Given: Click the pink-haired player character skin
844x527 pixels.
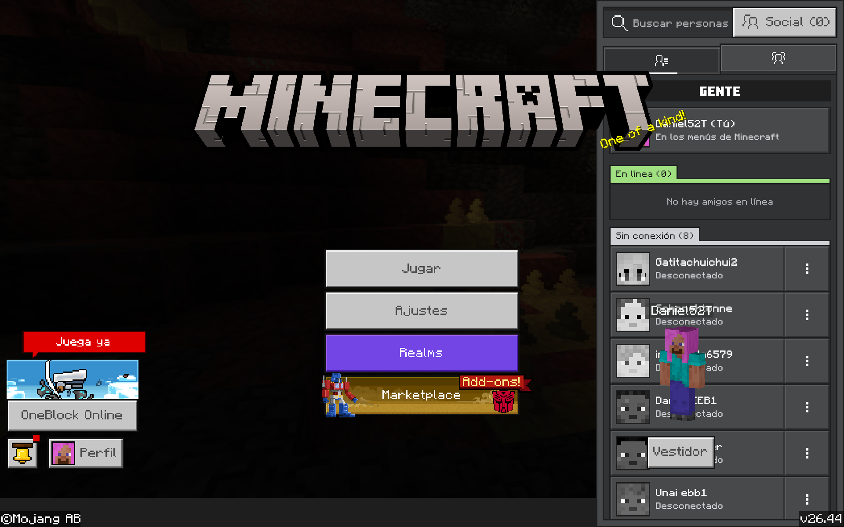Looking at the screenshot, I should click(683, 373).
